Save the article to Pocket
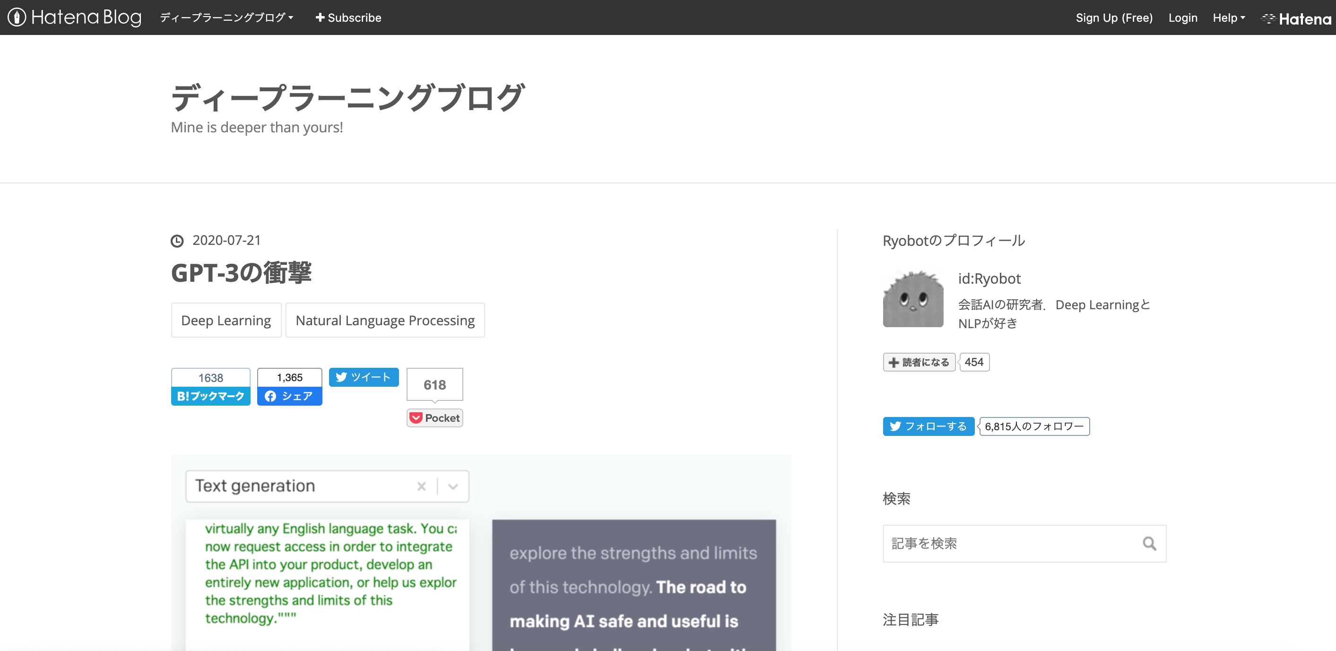 click(434, 418)
